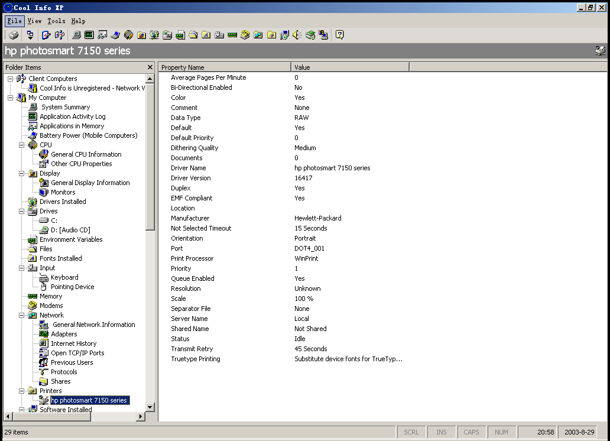Open the folder tree dropdown toolbar button
610x441 pixels.
(x=30, y=35)
